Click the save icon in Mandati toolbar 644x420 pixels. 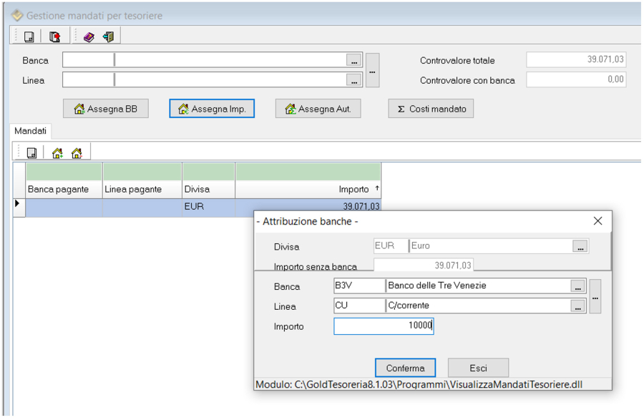[x=31, y=152]
